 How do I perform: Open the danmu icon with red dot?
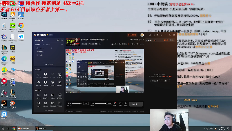click(115, 104)
